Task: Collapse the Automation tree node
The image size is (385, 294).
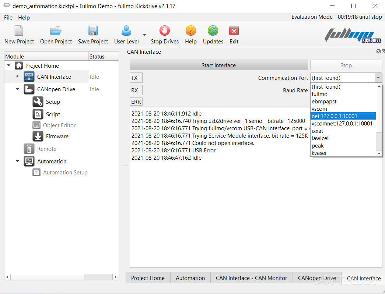Action: (17, 161)
